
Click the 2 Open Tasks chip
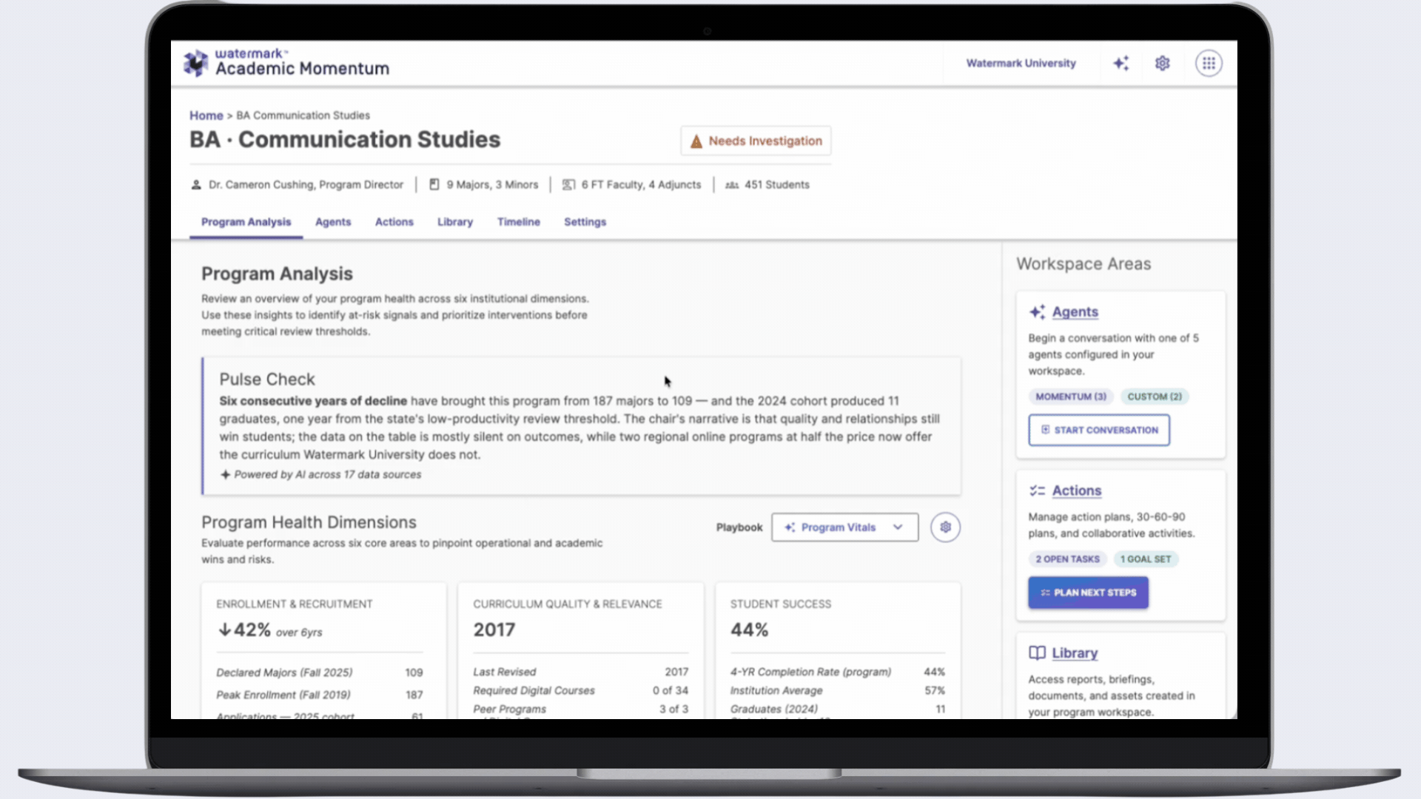click(1067, 559)
